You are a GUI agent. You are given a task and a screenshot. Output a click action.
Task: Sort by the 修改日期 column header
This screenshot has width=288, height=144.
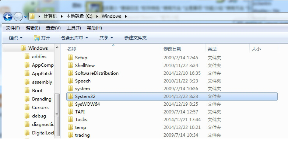tap(172, 49)
